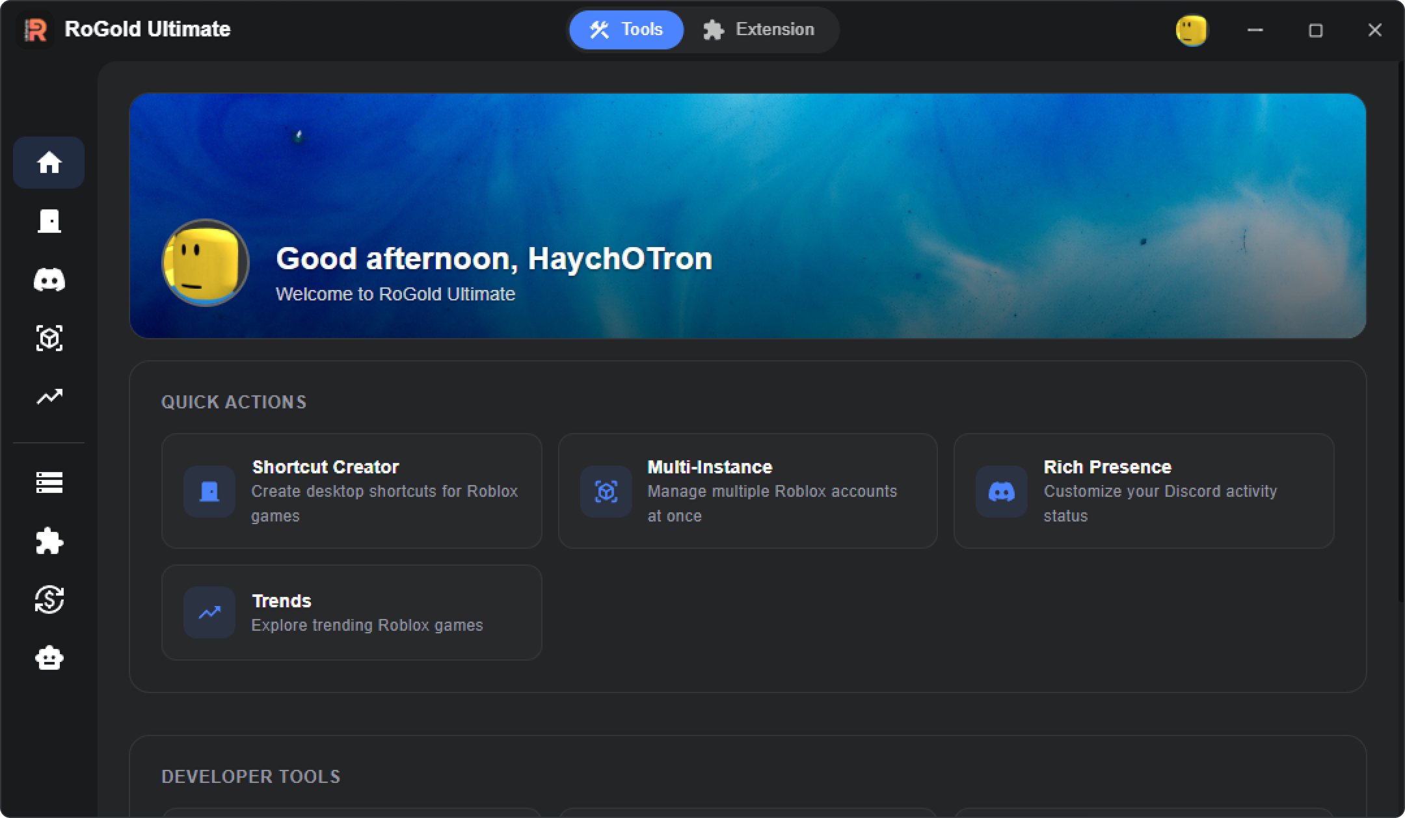Close the RoGold Ultimate window
This screenshot has height=818, width=1405.
[1374, 30]
